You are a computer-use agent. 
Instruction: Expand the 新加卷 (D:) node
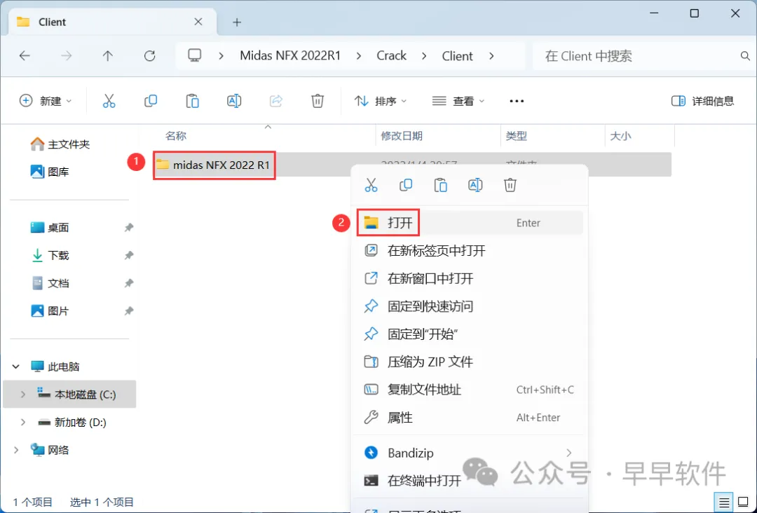[x=22, y=423]
